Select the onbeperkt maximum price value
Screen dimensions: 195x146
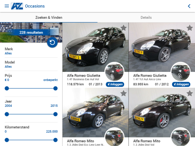(51, 80)
